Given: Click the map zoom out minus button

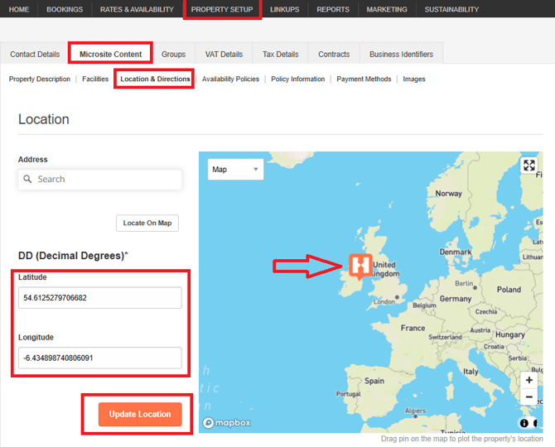Looking at the screenshot, I should (529, 397).
